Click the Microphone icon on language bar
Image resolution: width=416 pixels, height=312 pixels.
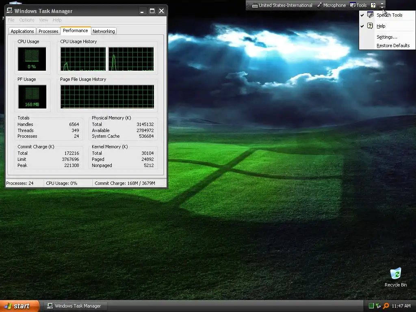click(320, 5)
